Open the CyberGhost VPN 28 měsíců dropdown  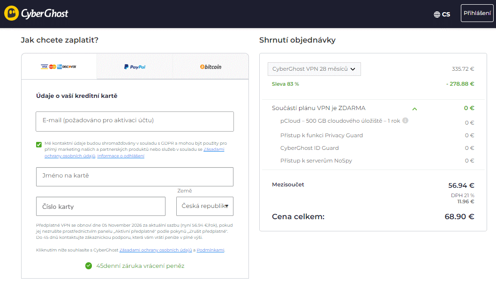coord(314,69)
